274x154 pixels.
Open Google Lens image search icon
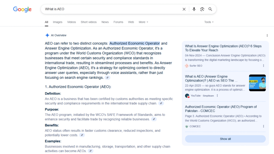coord(202,9)
